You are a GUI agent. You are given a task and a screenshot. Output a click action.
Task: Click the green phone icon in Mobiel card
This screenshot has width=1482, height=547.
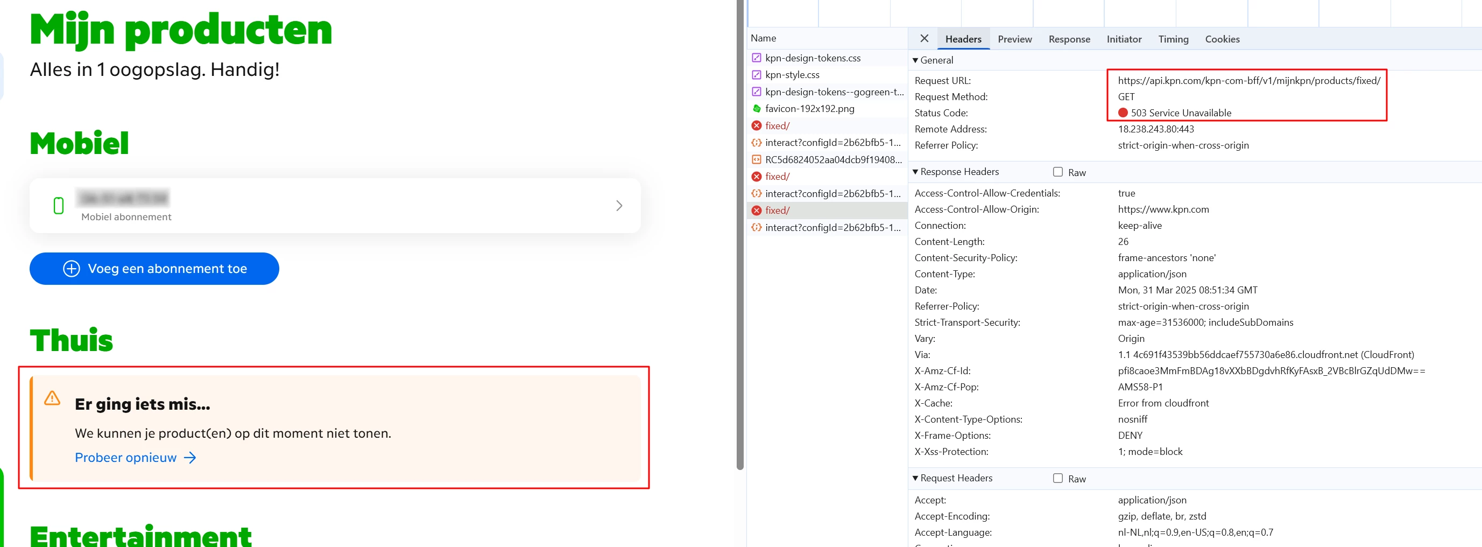point(58,206)
